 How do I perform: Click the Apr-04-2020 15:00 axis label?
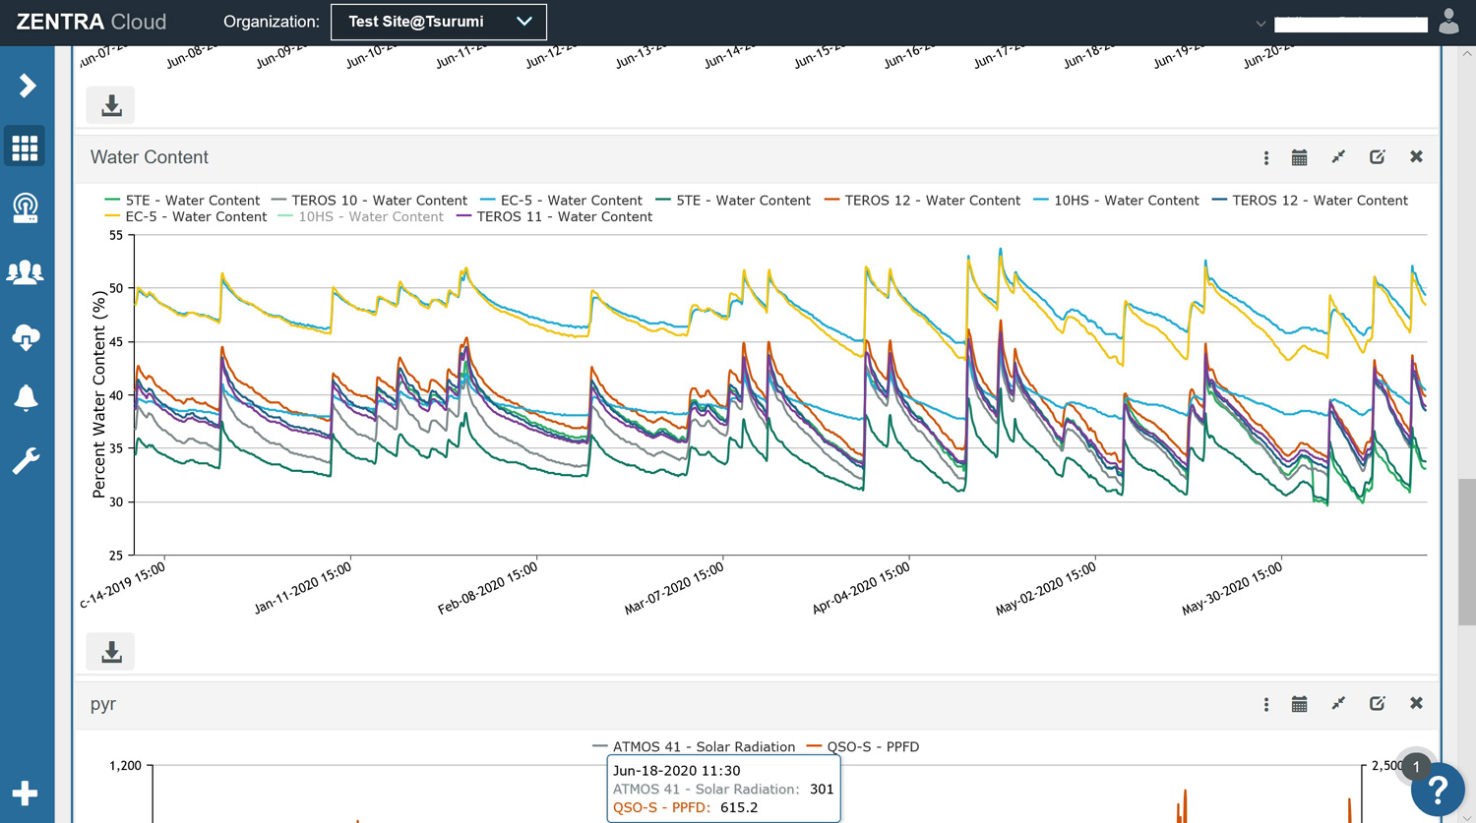coord(861,589)
